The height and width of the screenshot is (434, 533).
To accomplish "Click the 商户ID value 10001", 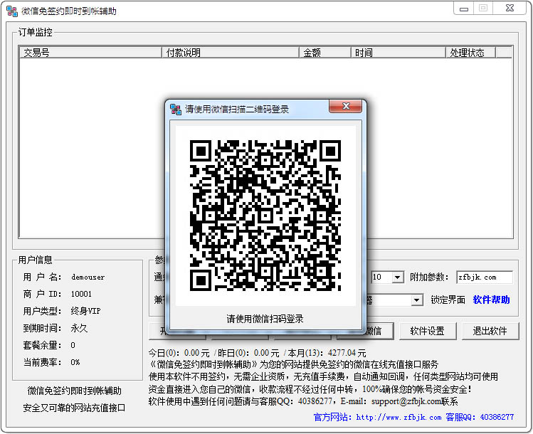I will pos(81,294).
